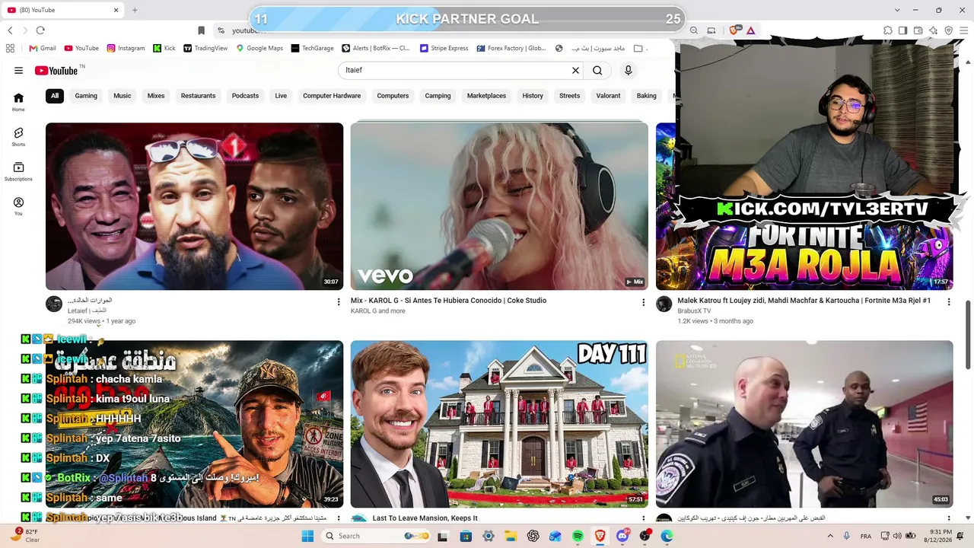
Task: Clear the YouTube search query with X
Action: pyautogui.click(x=575, y=70)
